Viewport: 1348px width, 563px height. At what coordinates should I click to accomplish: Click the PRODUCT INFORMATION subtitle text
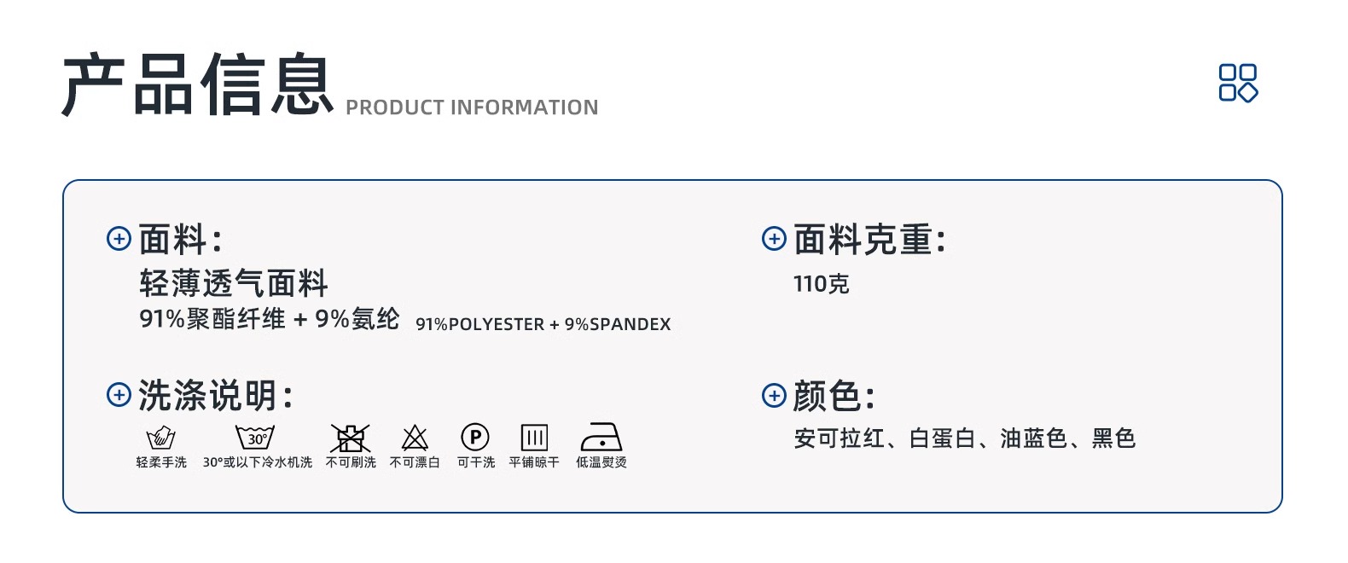coord(472,107)
